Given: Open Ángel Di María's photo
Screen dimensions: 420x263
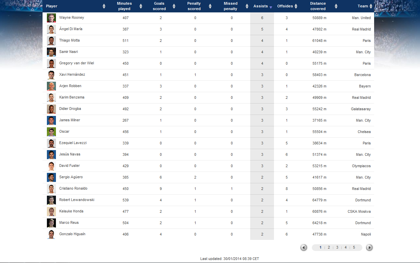Looking at the screenshot, I should point(51,29).
